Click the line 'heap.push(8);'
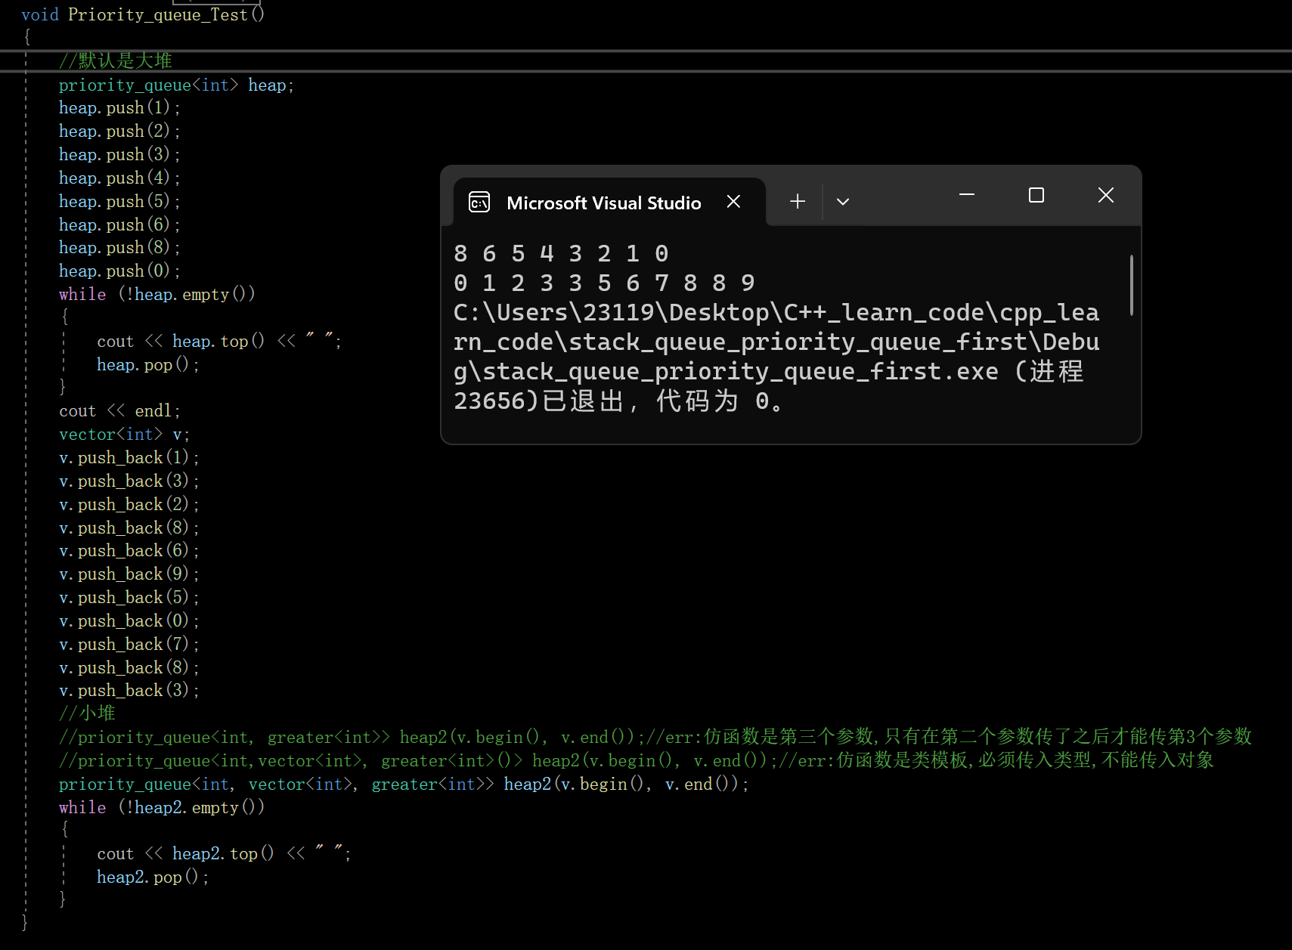Screen dimensions: 1292x950 [x=119, y=248]
